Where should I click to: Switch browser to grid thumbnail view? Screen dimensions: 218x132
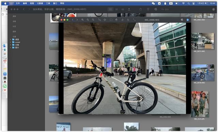coord(110,9)
